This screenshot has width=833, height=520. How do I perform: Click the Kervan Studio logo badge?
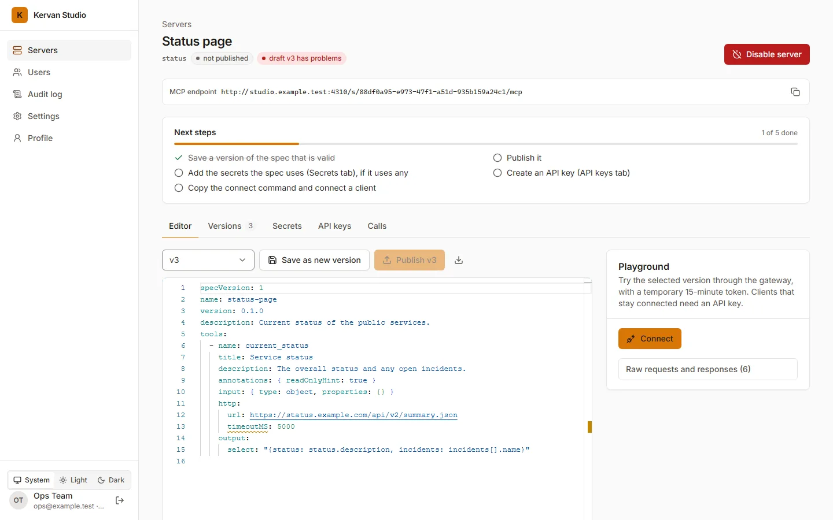tap(20, 15)
